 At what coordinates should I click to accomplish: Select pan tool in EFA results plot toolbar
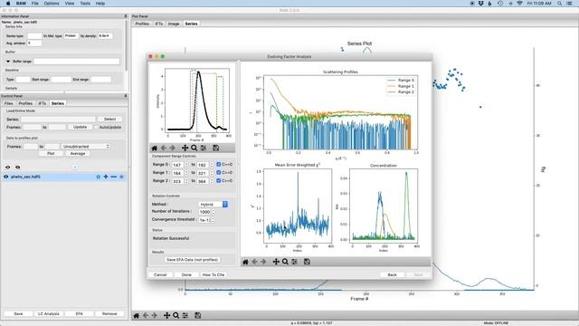pyautogui.click(x=276, y=262)
